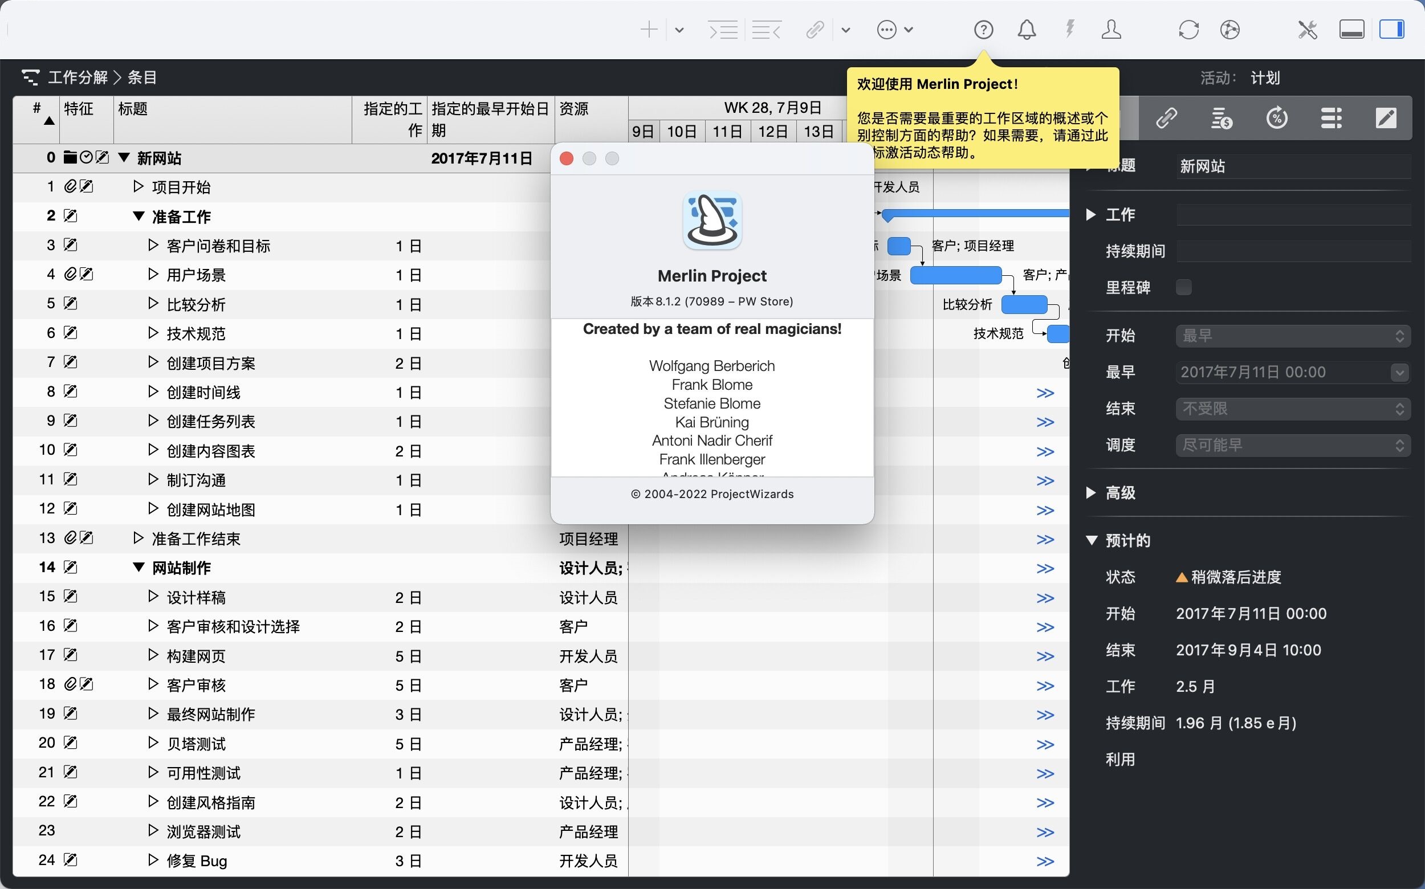Expand the 构建网页 task
Image resolution: width=1425 pixels, height=889 pixels.
[x=153, y=654]
